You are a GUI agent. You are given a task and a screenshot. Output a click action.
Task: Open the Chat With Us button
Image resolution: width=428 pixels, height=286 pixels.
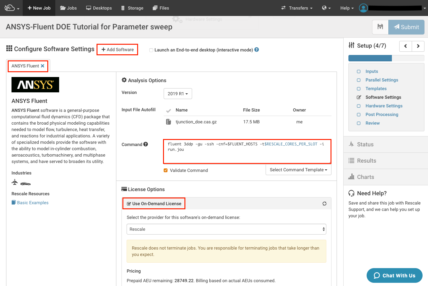coord(394,275)
